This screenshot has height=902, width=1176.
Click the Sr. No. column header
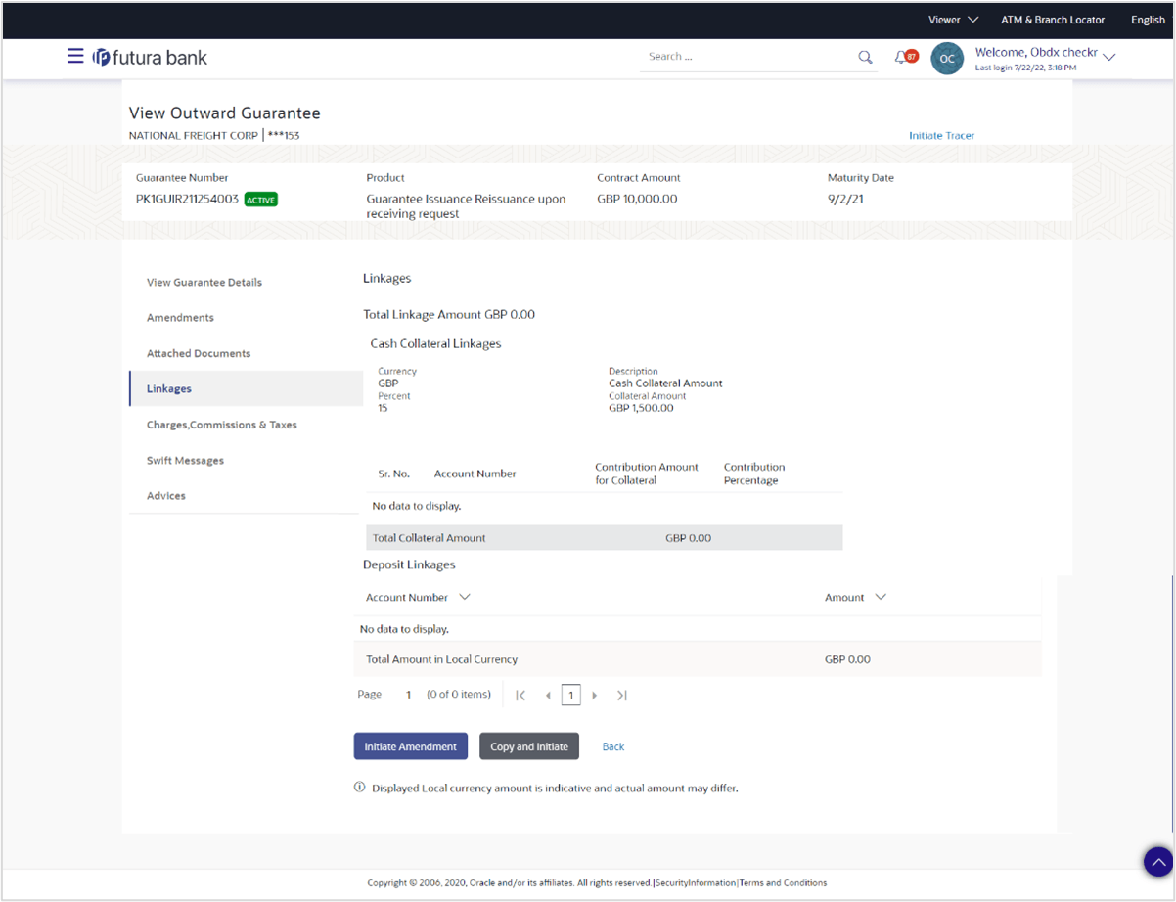click(393, 474)
